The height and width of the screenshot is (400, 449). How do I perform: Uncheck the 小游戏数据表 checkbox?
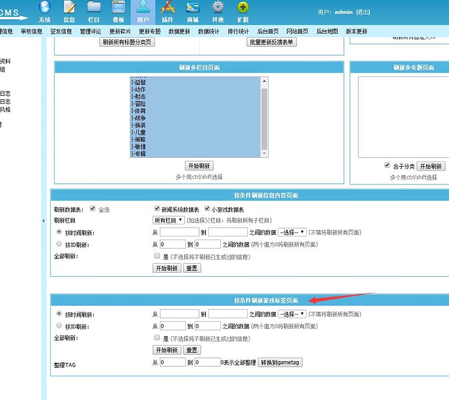[x=207, y=209]
